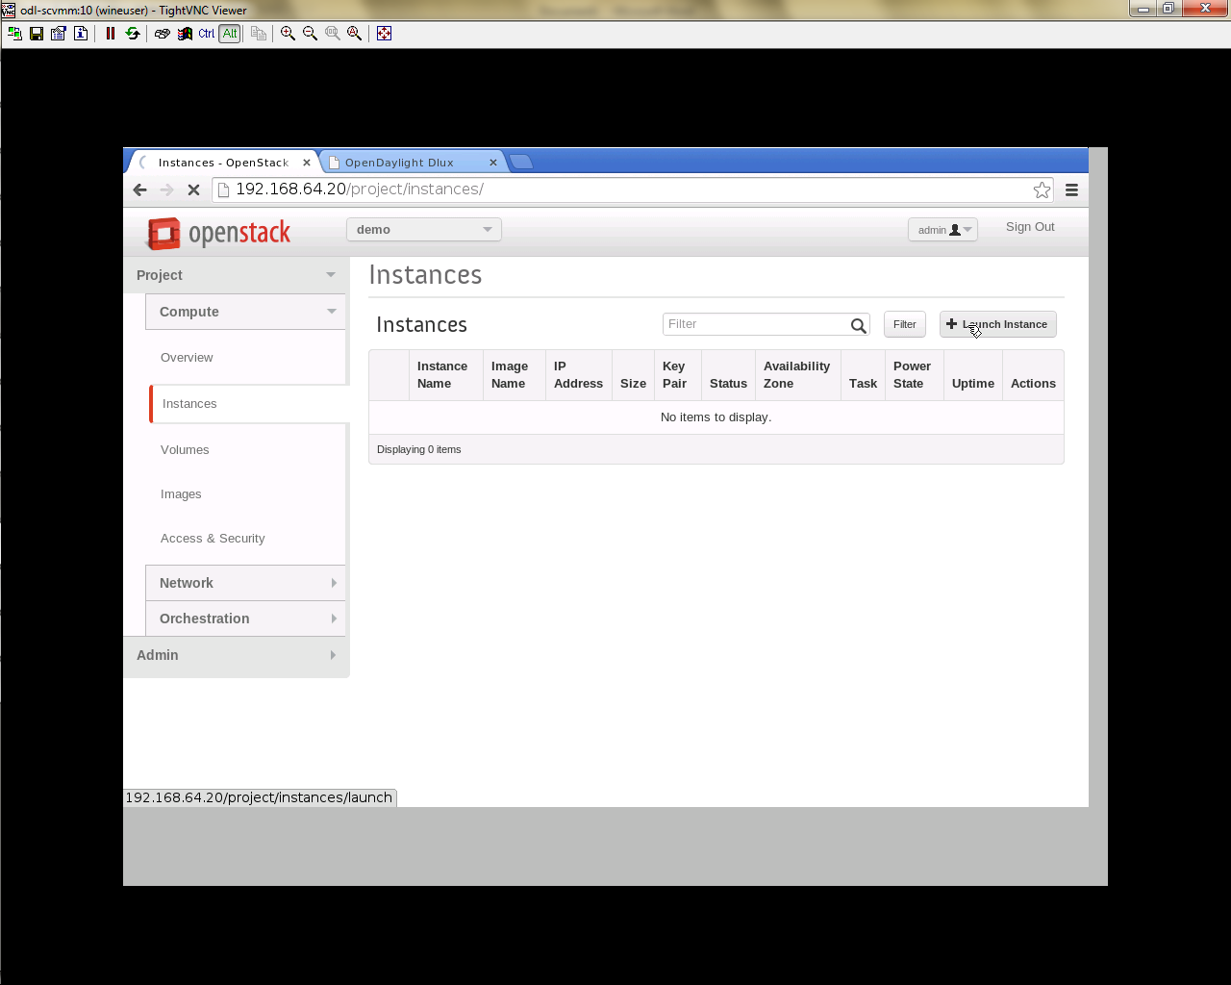
Task: Click the browser Forward arrow
Action: coord(166,189)
